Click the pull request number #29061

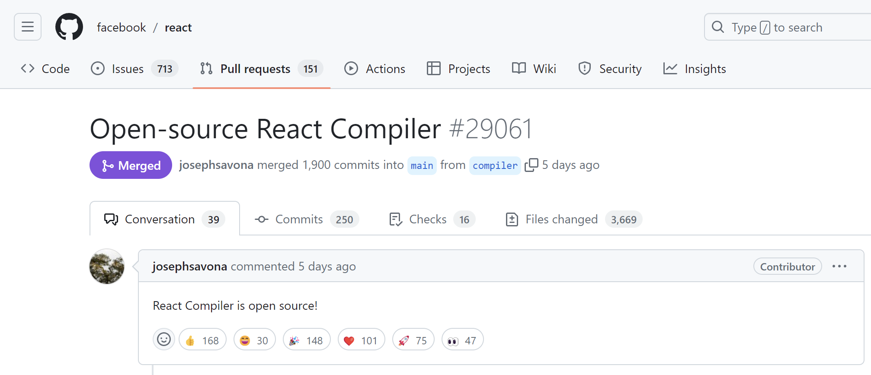[491, 129]
